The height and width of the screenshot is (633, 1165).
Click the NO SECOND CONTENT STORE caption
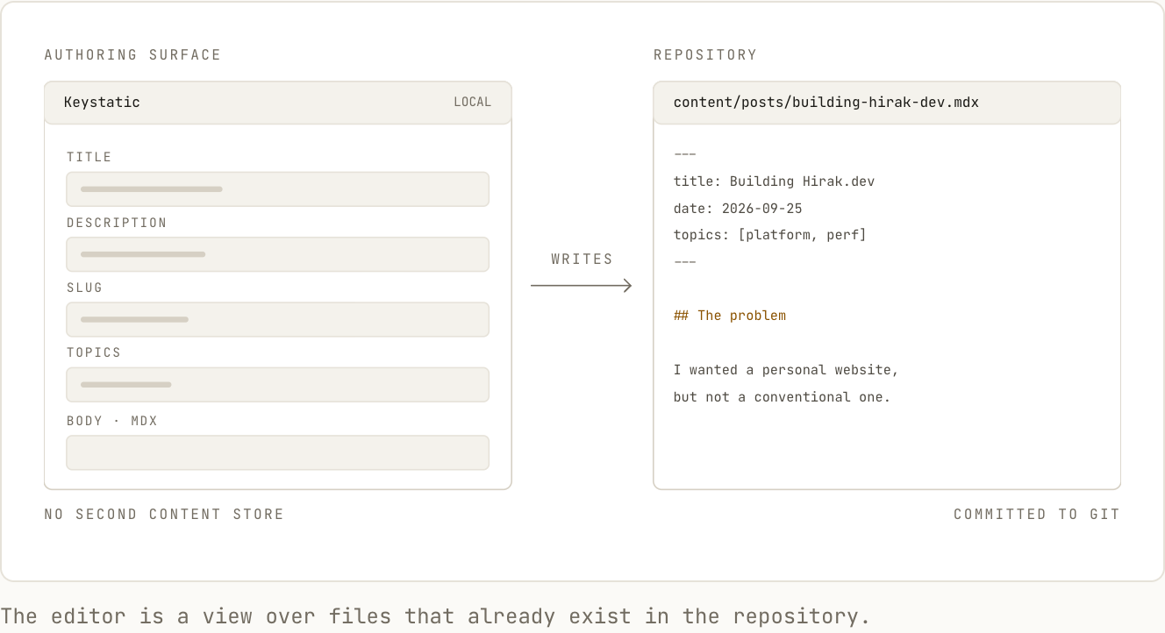tap(164, 514)
